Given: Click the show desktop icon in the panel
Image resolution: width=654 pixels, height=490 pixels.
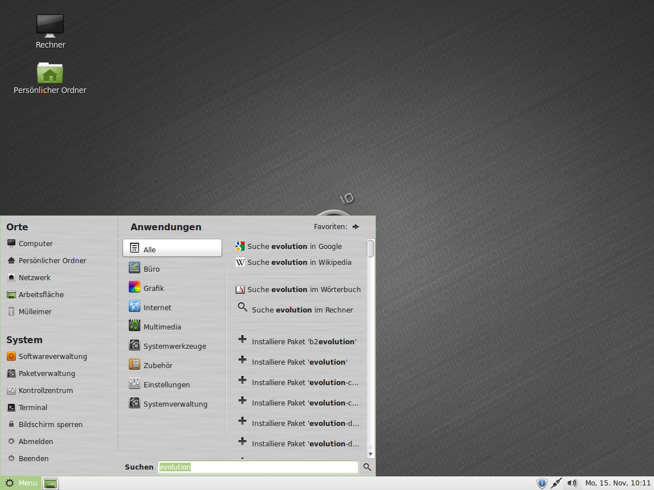Looking at the screenshot, I should pos(51,483).
